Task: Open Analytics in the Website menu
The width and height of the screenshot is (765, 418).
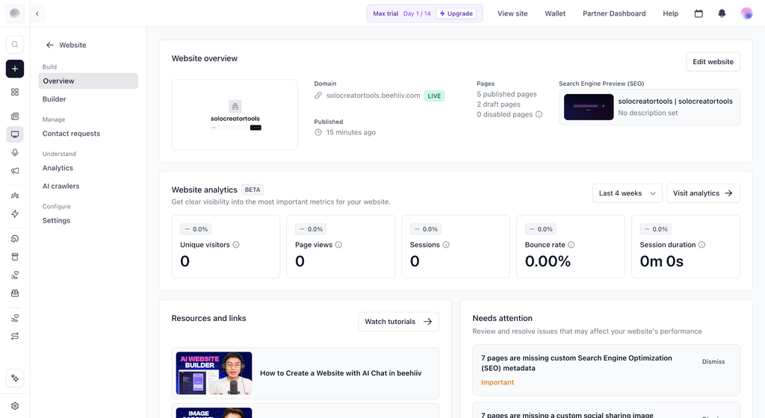Action: tap(58, 168)
